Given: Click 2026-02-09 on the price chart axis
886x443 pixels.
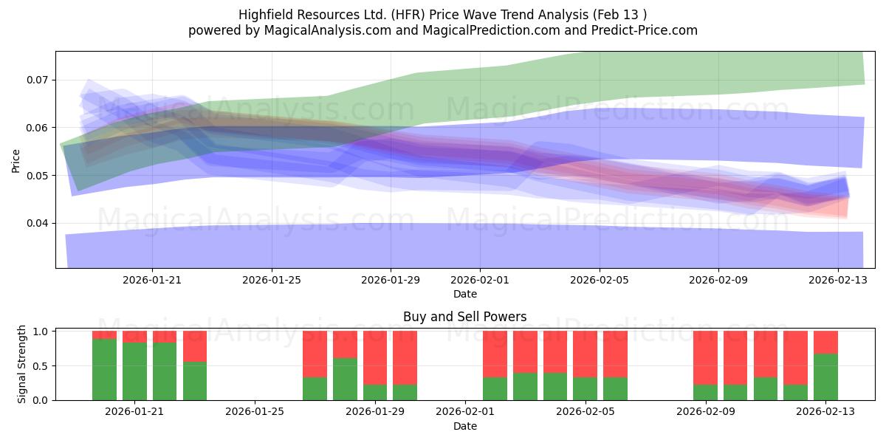Looking at the screenshot, I should [718, 280].
